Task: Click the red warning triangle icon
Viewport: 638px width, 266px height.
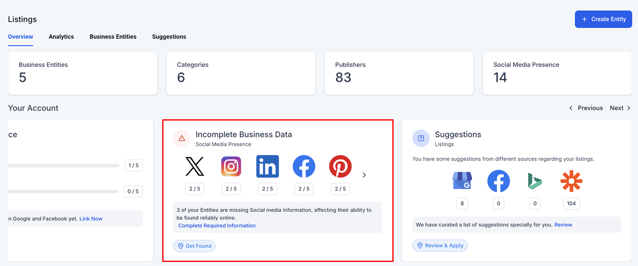Action: [182, 138]
